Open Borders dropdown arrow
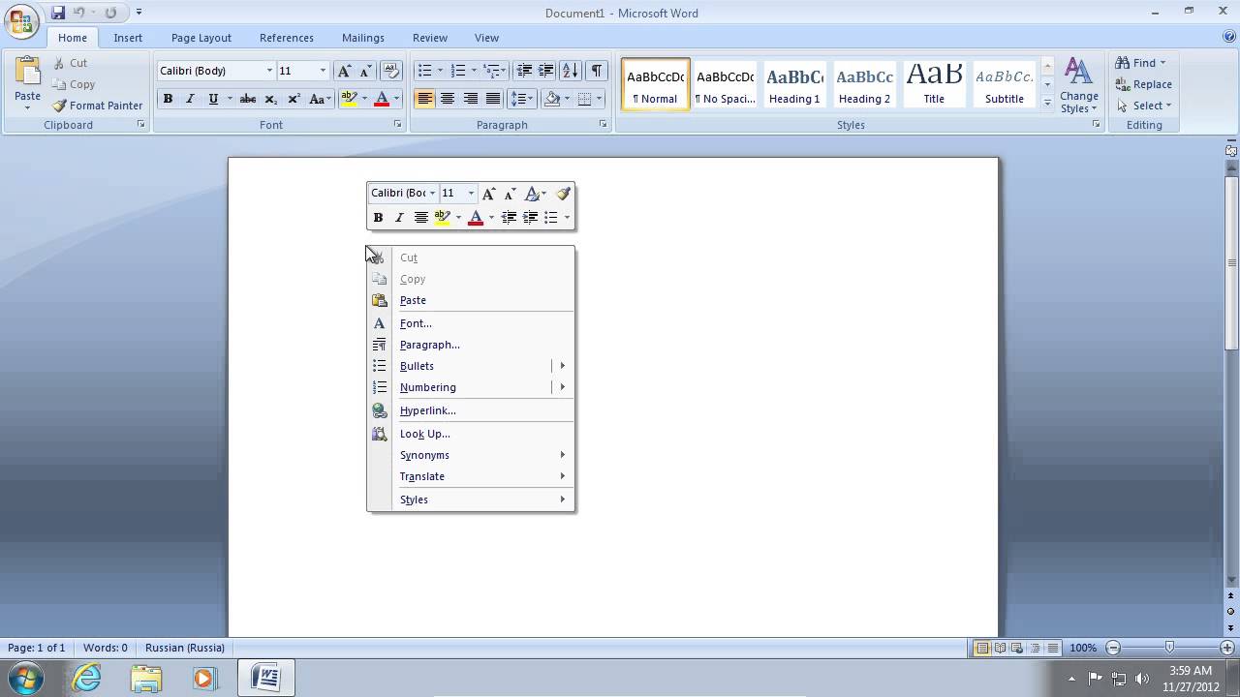1240x697 pixels. click(x=600, y=99)
